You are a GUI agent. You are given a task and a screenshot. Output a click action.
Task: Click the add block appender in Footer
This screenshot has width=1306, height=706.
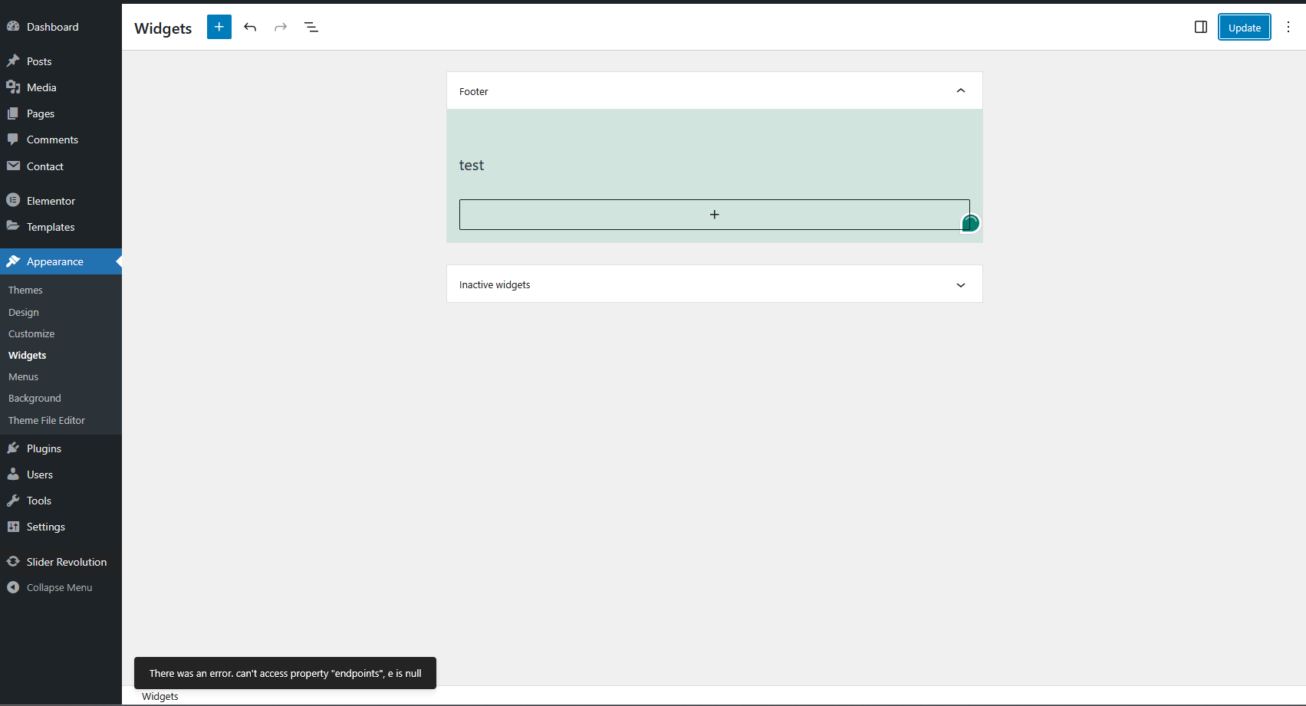[x=714, y=215]
